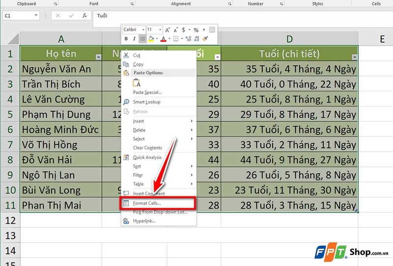Apply the red Font Color swatch
This screenshot has width=393, height=266.
(x=164, y=39)
